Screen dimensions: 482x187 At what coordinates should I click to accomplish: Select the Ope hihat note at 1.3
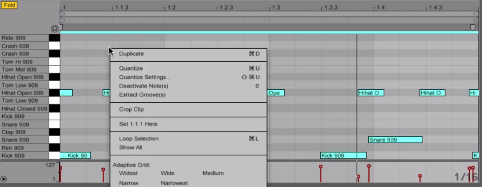coord(276,93)
